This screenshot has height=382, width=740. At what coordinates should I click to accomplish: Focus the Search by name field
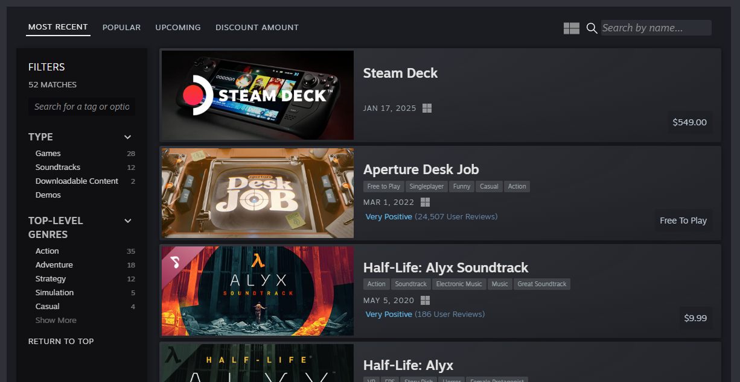[656, 28]
